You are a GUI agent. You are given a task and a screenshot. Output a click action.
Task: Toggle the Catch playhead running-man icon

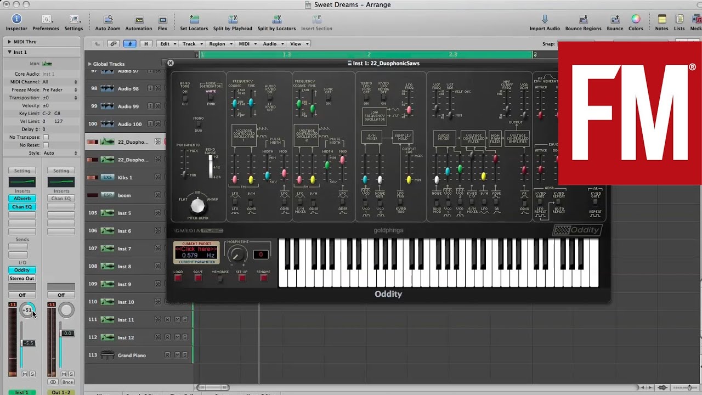tap(130, 44)
